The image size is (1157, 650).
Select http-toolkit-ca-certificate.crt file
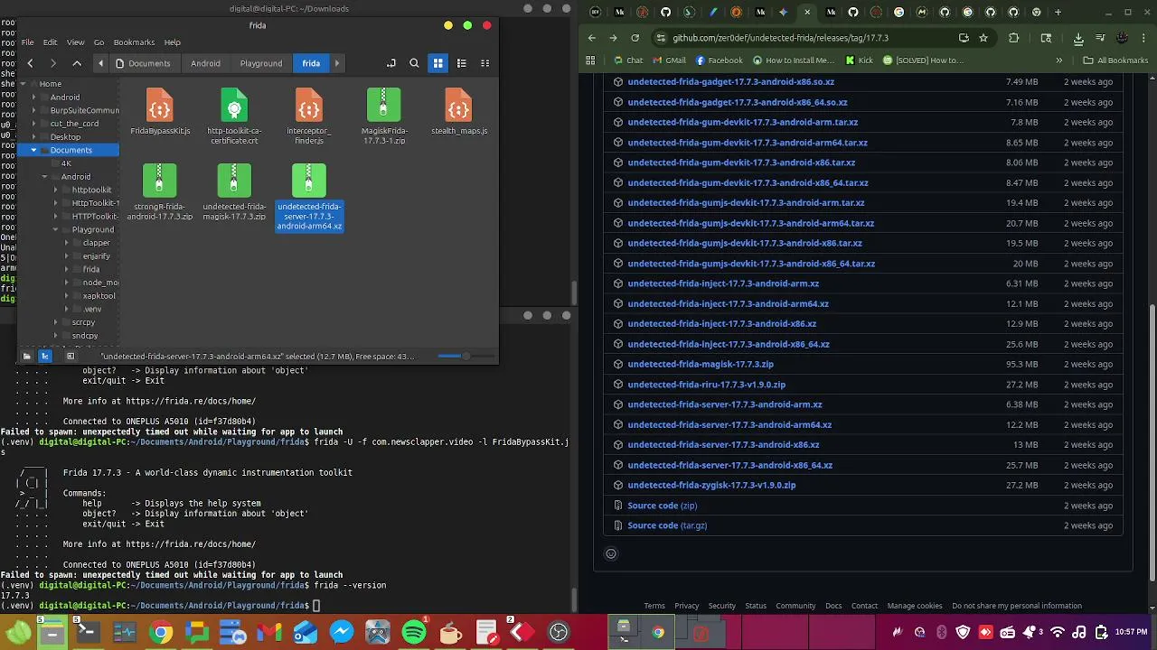click(234, 116)
